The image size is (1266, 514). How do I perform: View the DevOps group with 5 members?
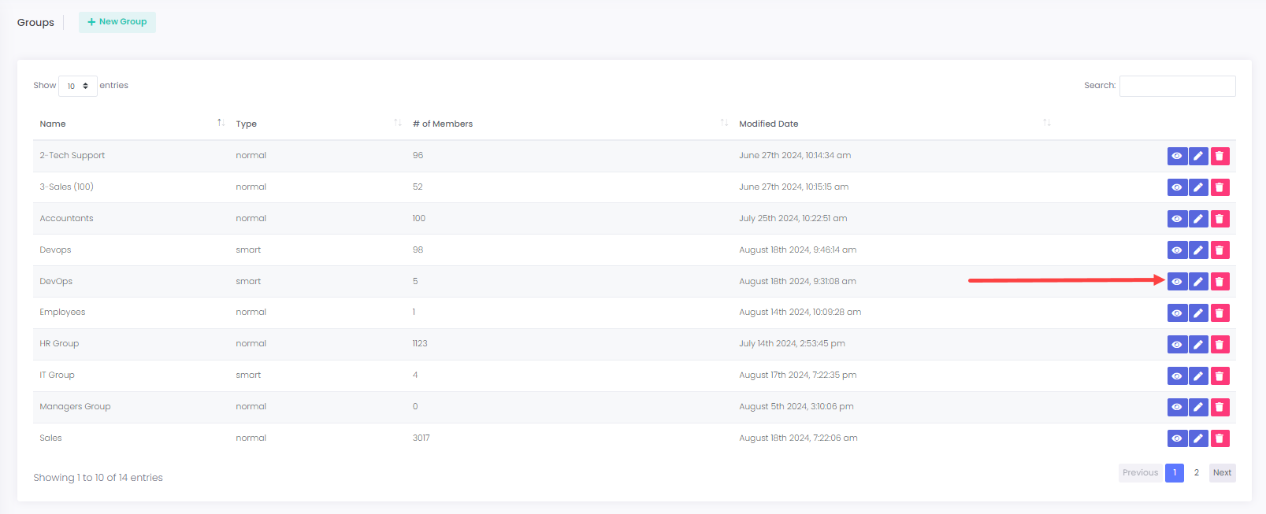tap(1177, 282)
